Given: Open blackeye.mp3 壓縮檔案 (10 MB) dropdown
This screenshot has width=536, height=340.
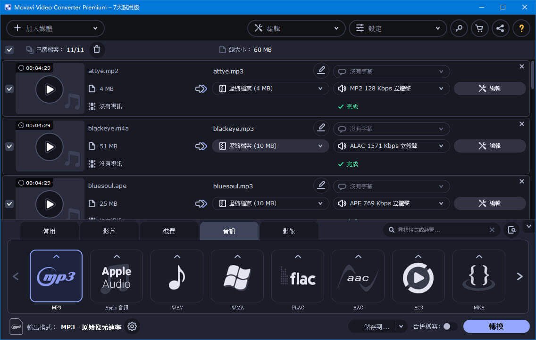Looking at the screenshot, I should (x=270, y=146).
